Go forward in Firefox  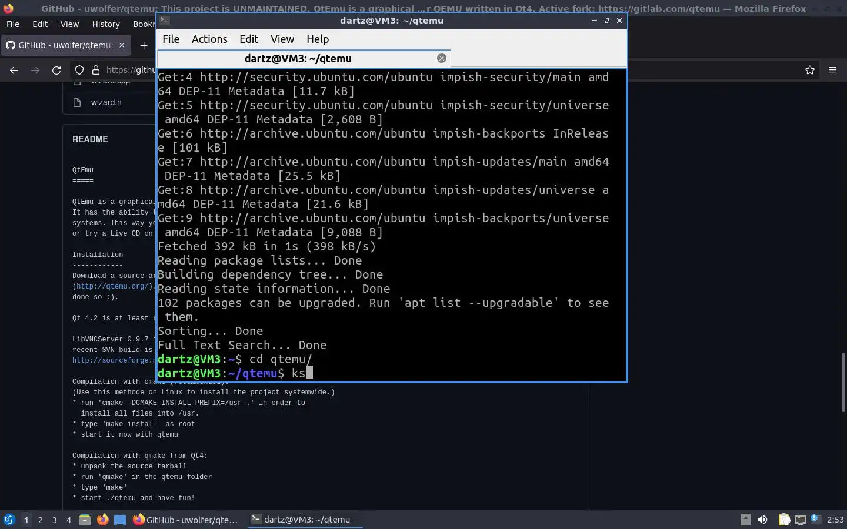[x=35, y=70]
